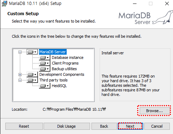This screenshot has height=134, width=173.
Task: Open the Third party tools install option dropdown
Action: [32, 80]
